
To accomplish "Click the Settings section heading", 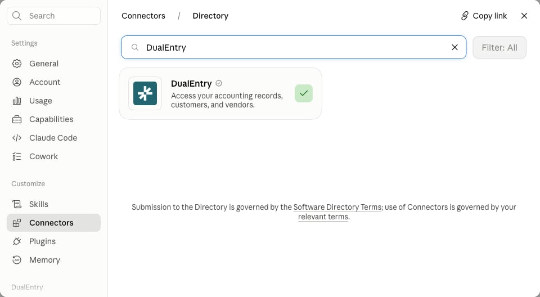I will (x=24, y=43).
